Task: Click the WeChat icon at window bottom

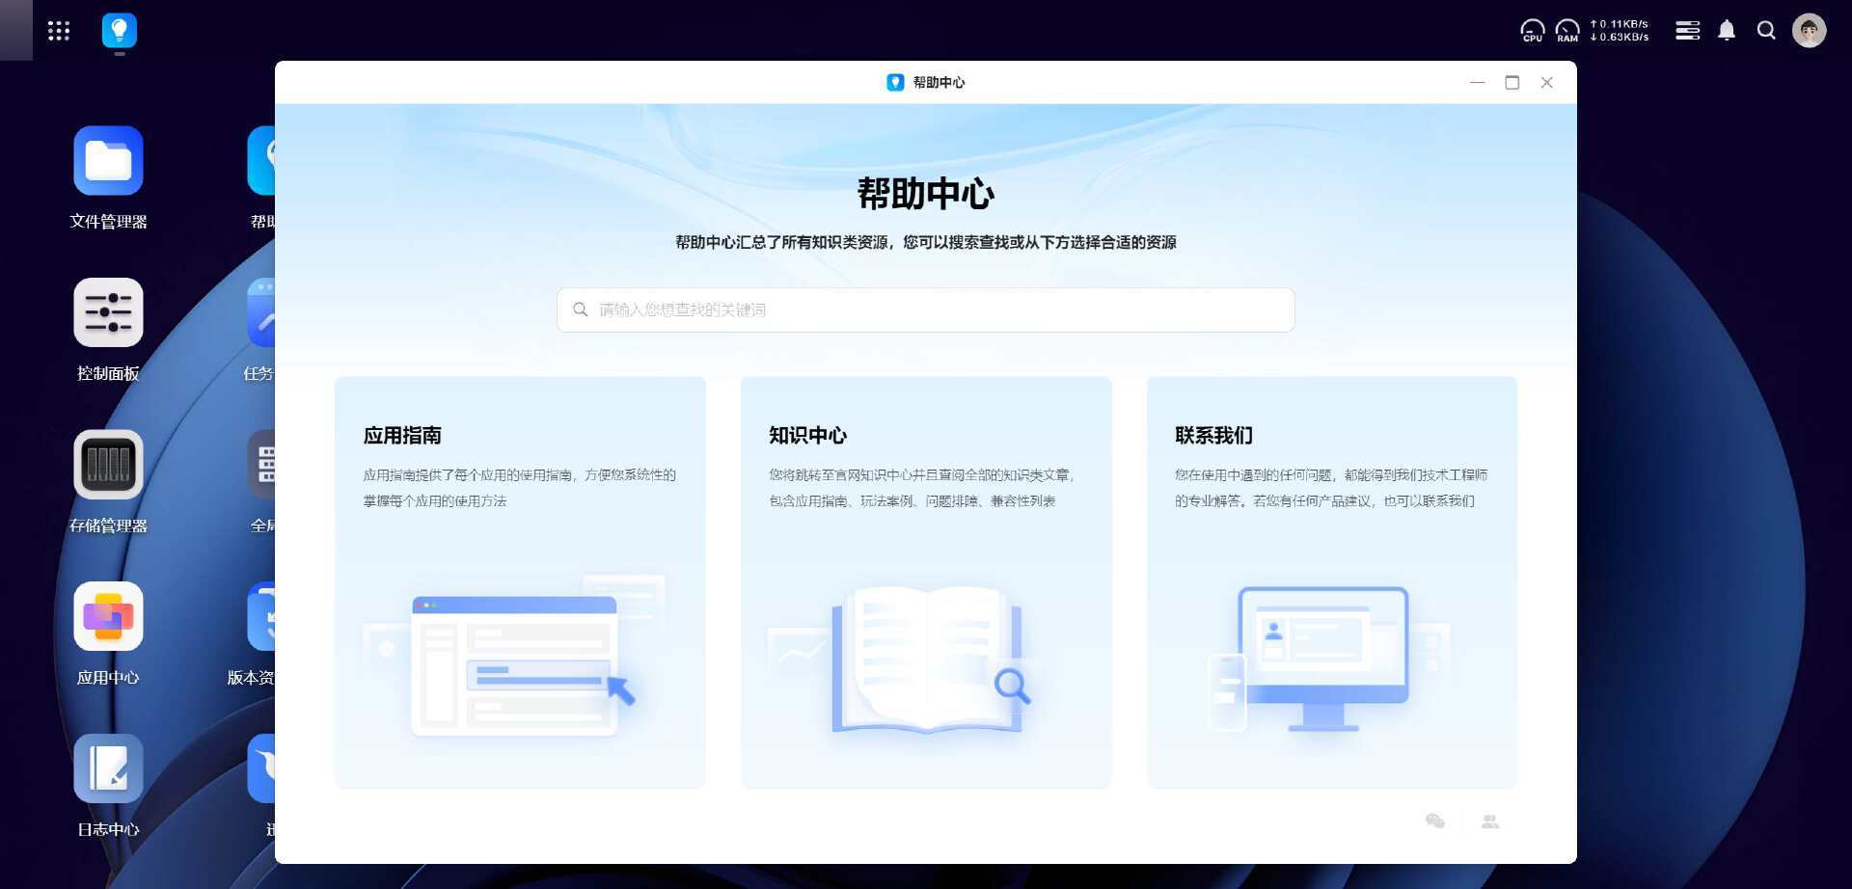Action: point(1435,822)
